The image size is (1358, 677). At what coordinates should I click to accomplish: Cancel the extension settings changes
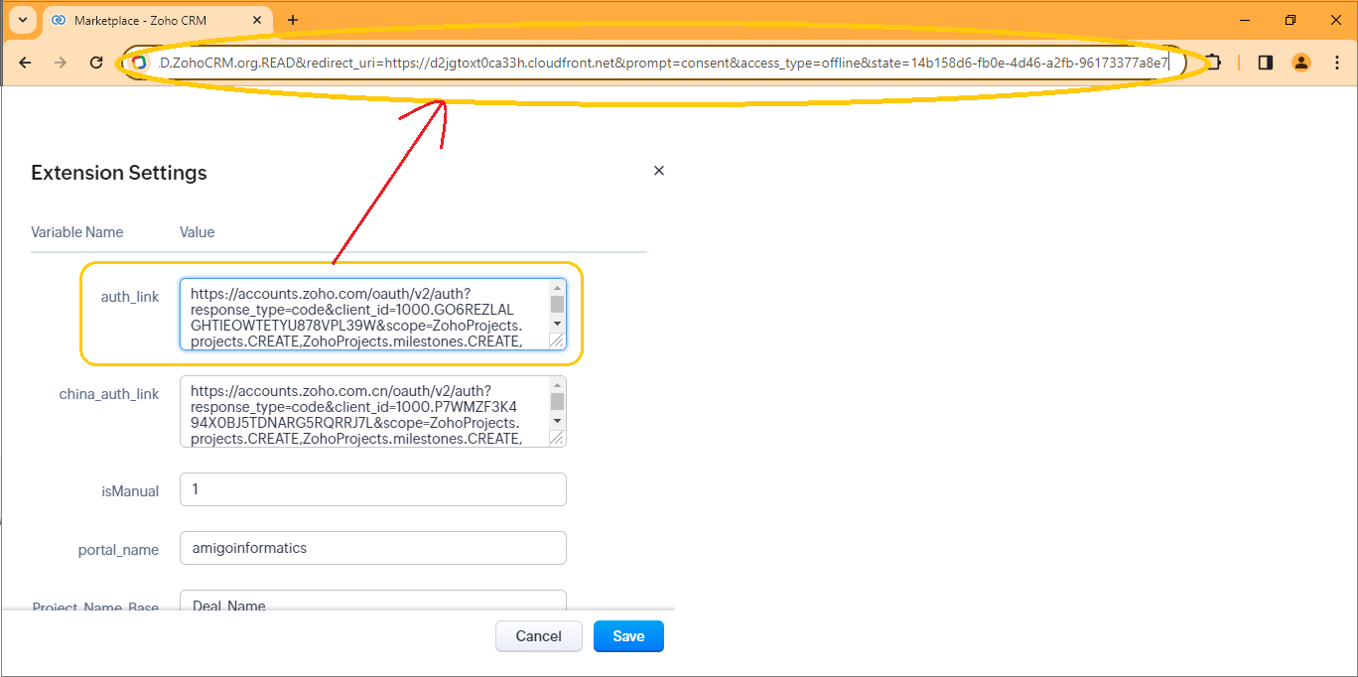(x=539, y=636)
